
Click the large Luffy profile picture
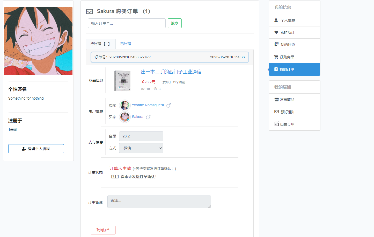click(38, 41)
